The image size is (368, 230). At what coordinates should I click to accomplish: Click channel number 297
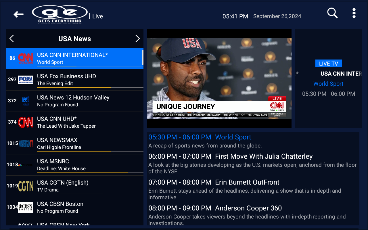[12, 80]
